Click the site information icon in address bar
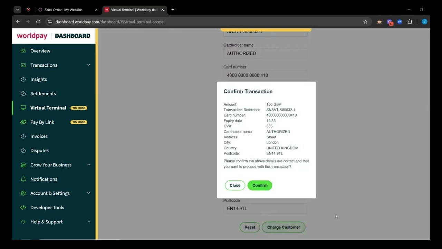 coord(50,22)
